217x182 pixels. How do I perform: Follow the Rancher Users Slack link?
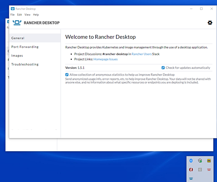point(141,54)
